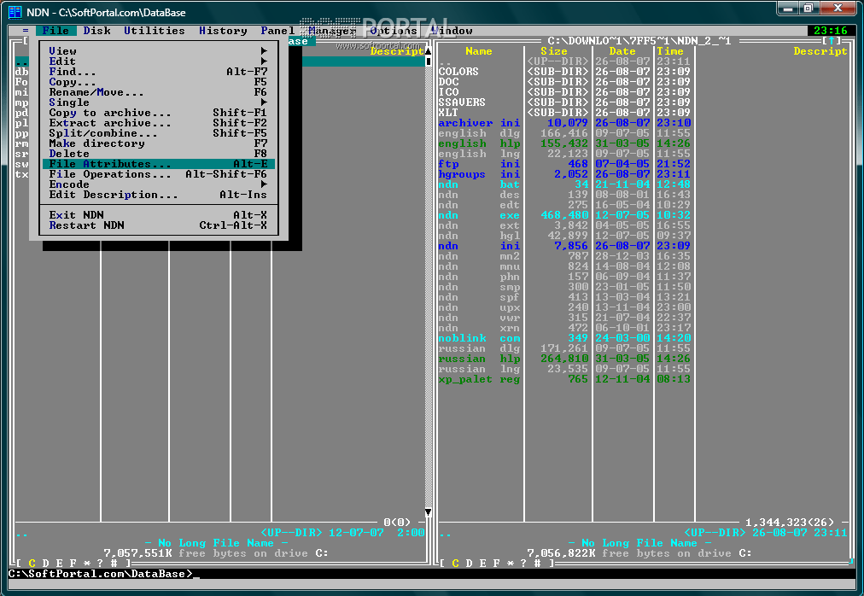The height and width of the screenshot is (596, 864).
Task: Select Rename/Move... menu entry
Action: tap(158, 92)
